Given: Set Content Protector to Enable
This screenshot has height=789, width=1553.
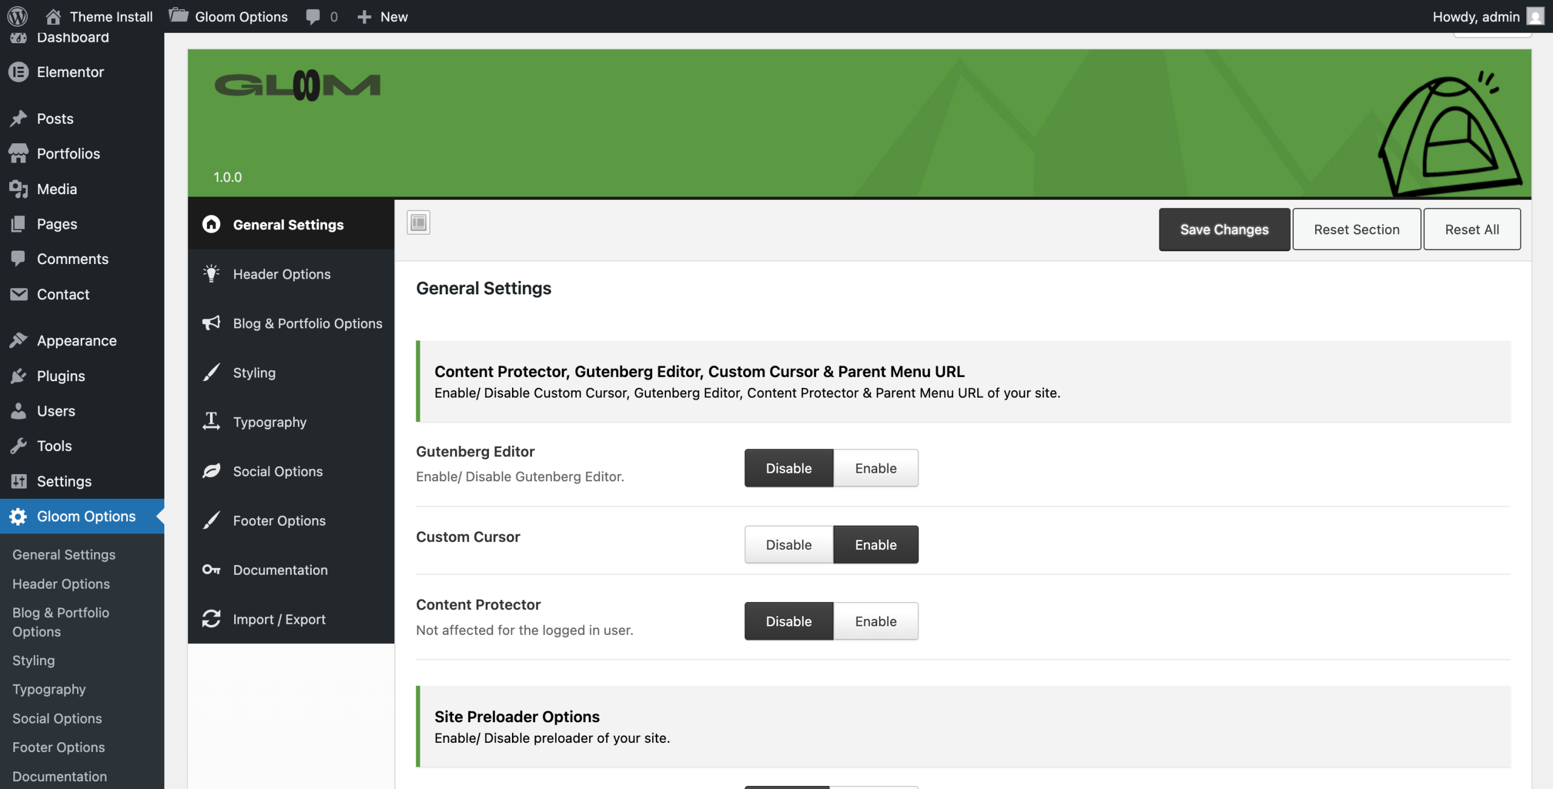Looking at the screenshot, I should (x=875, y=621).
